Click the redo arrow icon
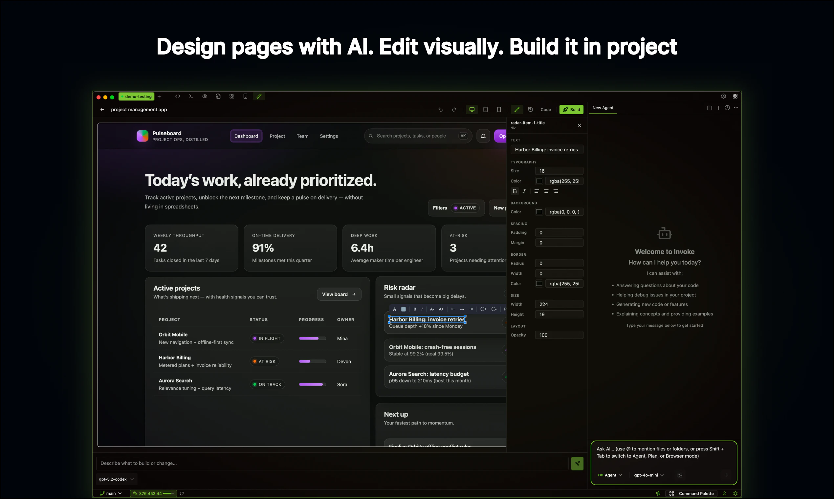The height and width of the screenshot is (499, 834). [454, 110]
